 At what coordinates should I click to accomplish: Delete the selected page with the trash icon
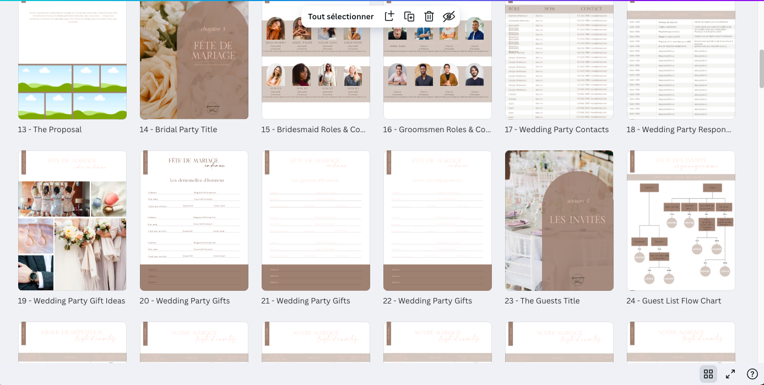429,17
